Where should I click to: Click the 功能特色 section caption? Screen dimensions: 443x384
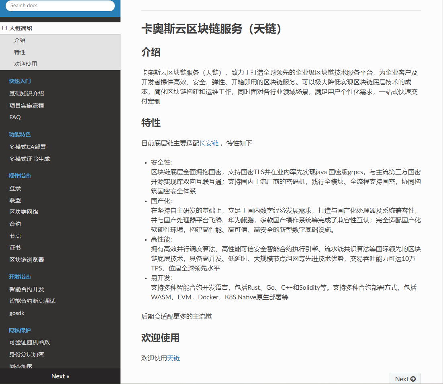coord(20,134)
